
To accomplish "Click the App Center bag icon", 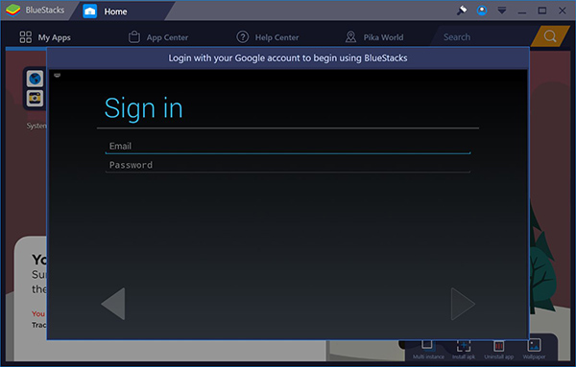I will [134, 37].
